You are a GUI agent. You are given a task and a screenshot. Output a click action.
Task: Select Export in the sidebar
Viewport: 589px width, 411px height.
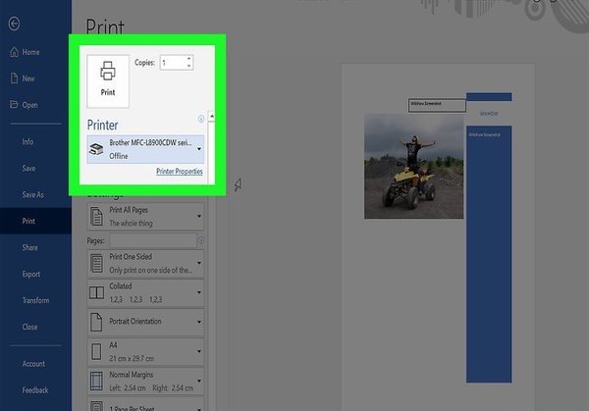(x=30, y=275)
